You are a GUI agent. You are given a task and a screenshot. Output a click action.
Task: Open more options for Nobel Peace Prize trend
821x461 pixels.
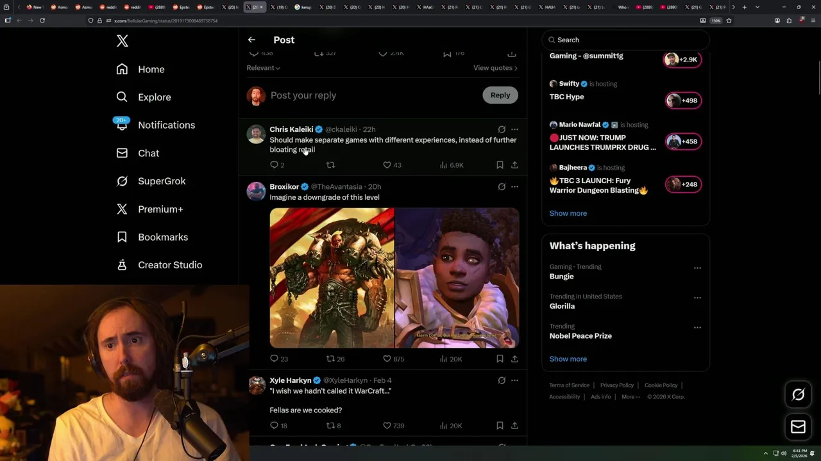click(x=697, y=327)
